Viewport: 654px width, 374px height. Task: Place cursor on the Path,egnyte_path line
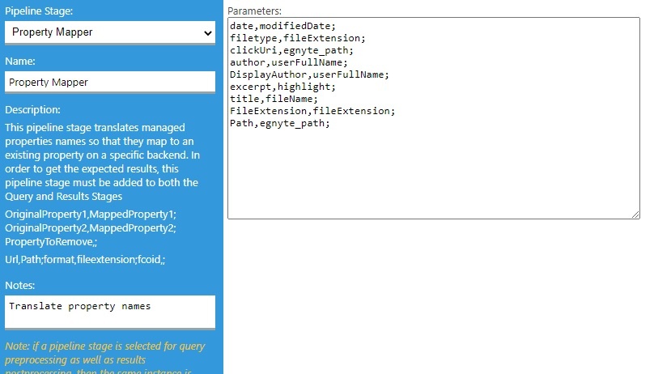pyautogui.click(x=280, y=123)
